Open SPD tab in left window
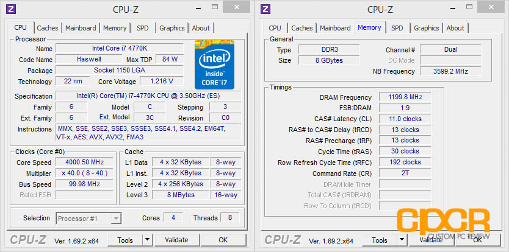 [x=142, y=28]
